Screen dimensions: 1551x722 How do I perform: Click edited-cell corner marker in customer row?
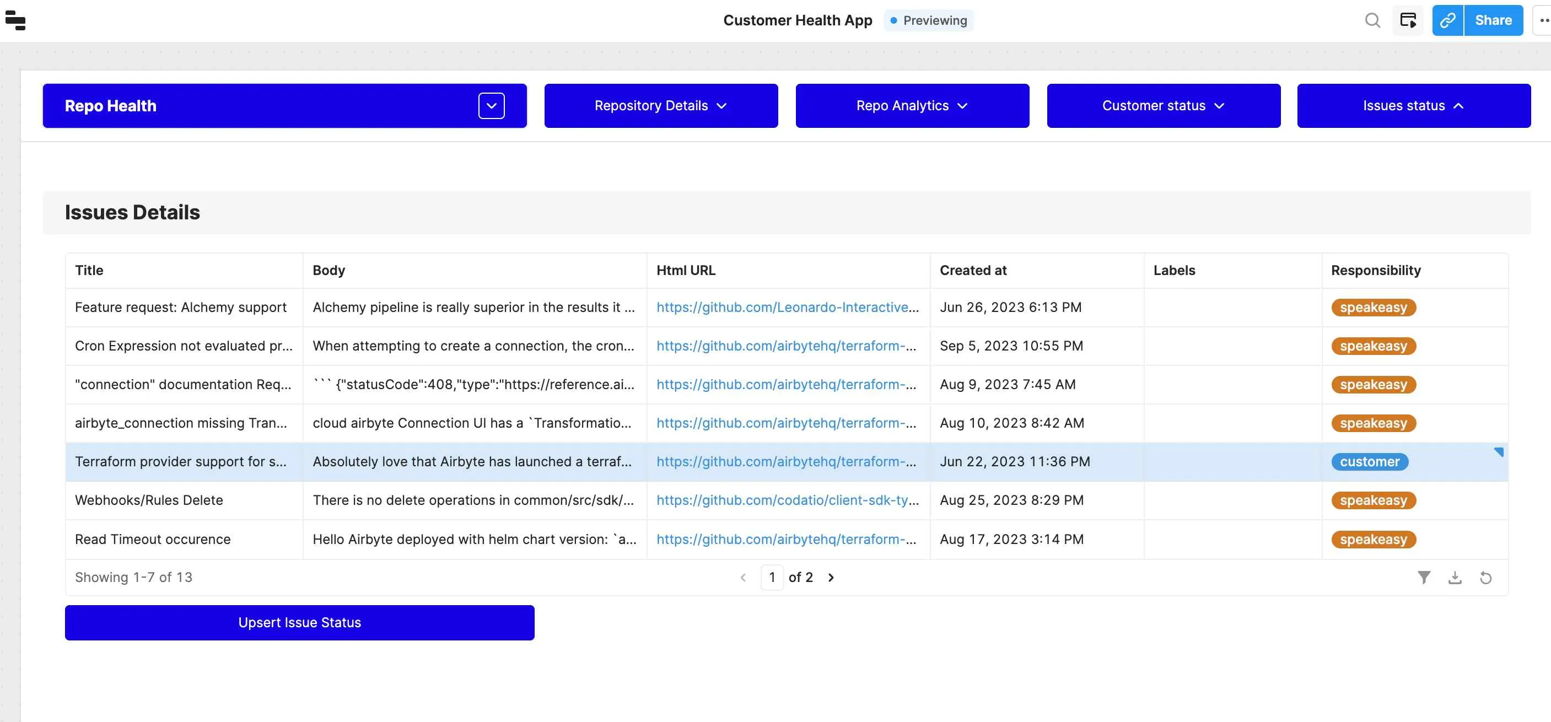1498,452
